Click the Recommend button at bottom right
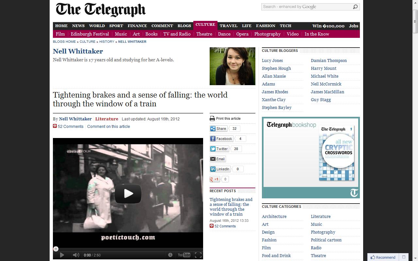This screenshot has width=418, height=261. [x=382, y=257]
